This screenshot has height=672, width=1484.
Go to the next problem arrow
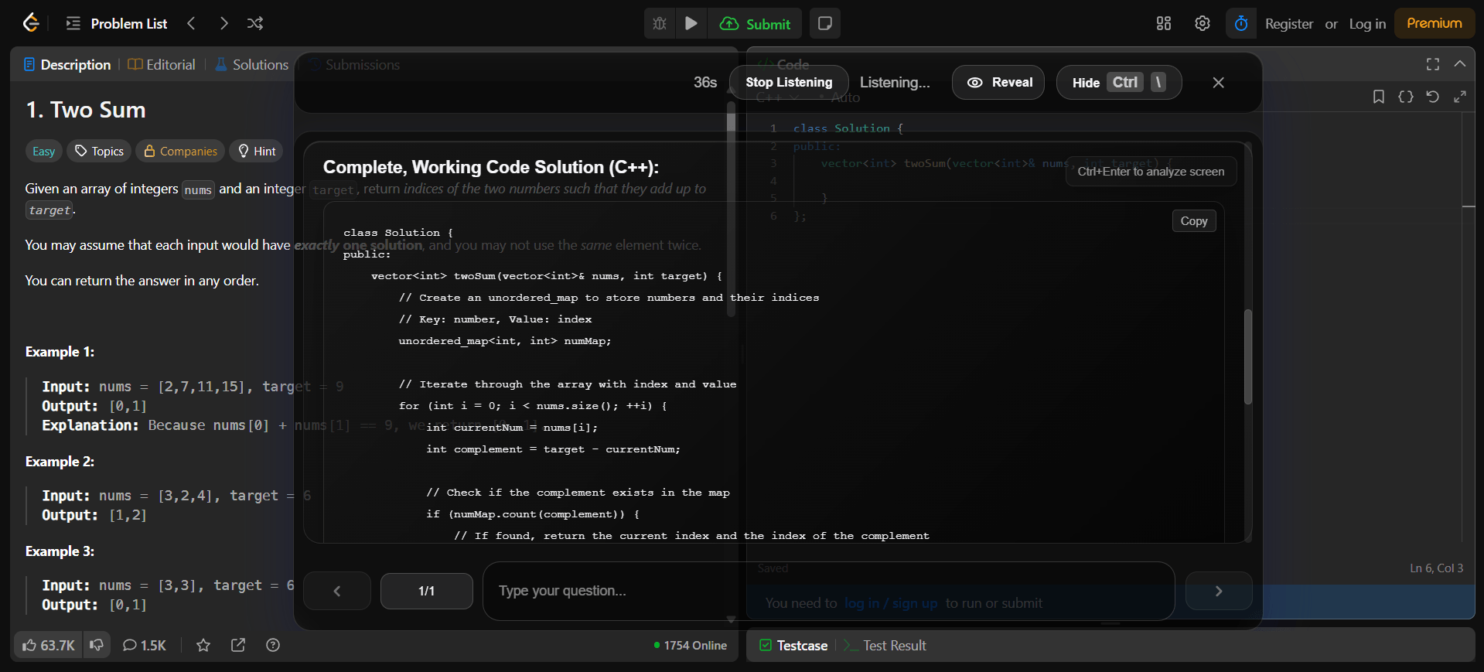pyautogui.click(x=223, y=23)
